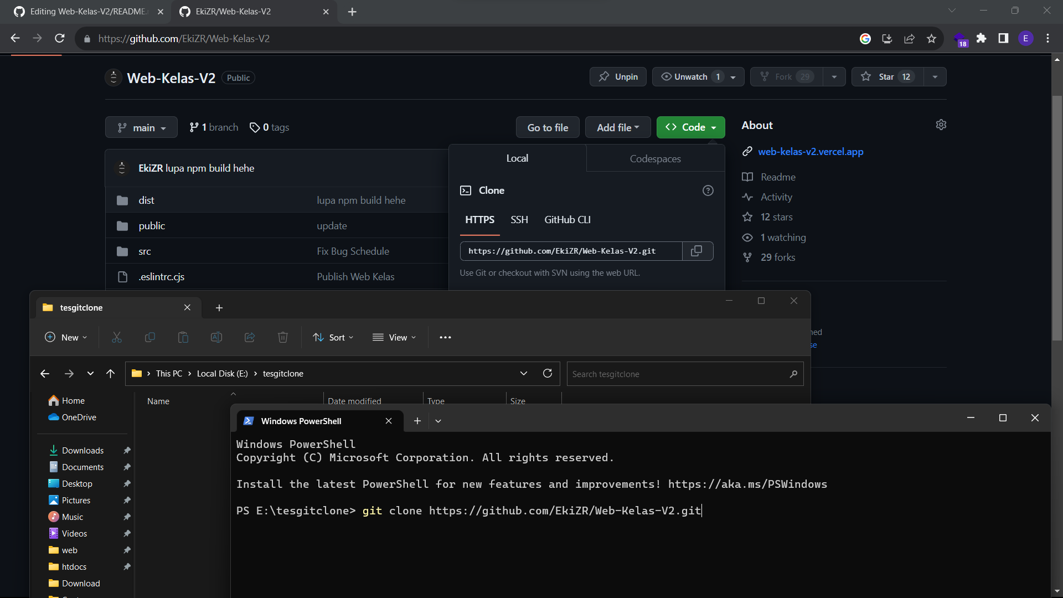This screenshot has height=598, width=1063.
Task: Refresh the tesgitclone folder view
Action: tap(548, 373)
